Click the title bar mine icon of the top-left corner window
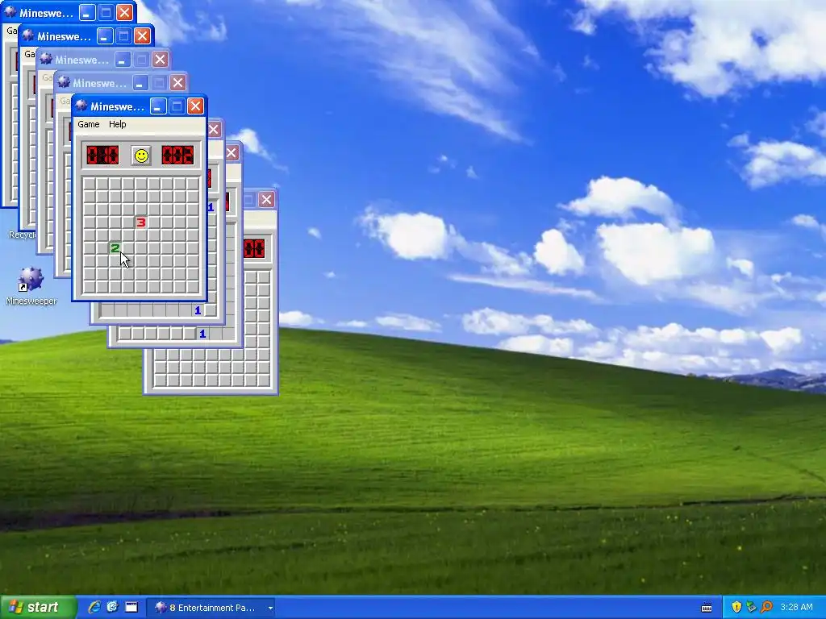Image resolution: width=826 pixels, height=619 pixels. click(10, 13)
